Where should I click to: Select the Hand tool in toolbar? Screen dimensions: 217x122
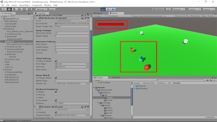[x=4, y=9]
